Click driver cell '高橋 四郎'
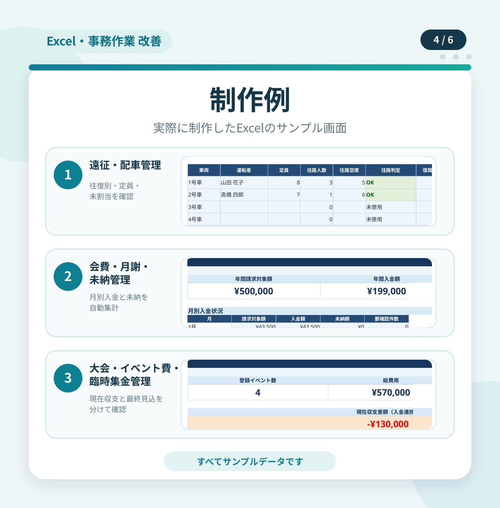 (244, 195)
